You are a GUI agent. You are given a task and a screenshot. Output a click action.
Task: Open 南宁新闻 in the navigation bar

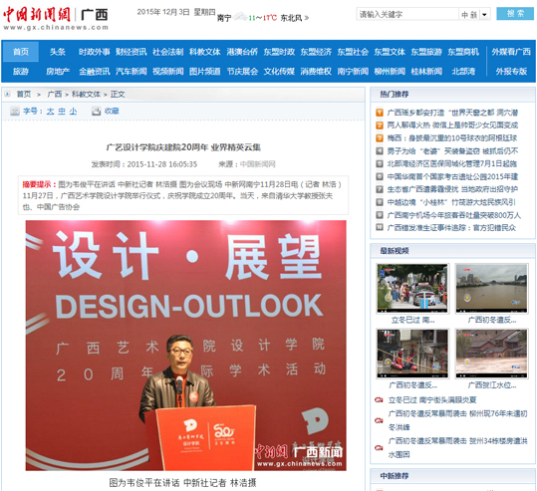click(353, 72)
